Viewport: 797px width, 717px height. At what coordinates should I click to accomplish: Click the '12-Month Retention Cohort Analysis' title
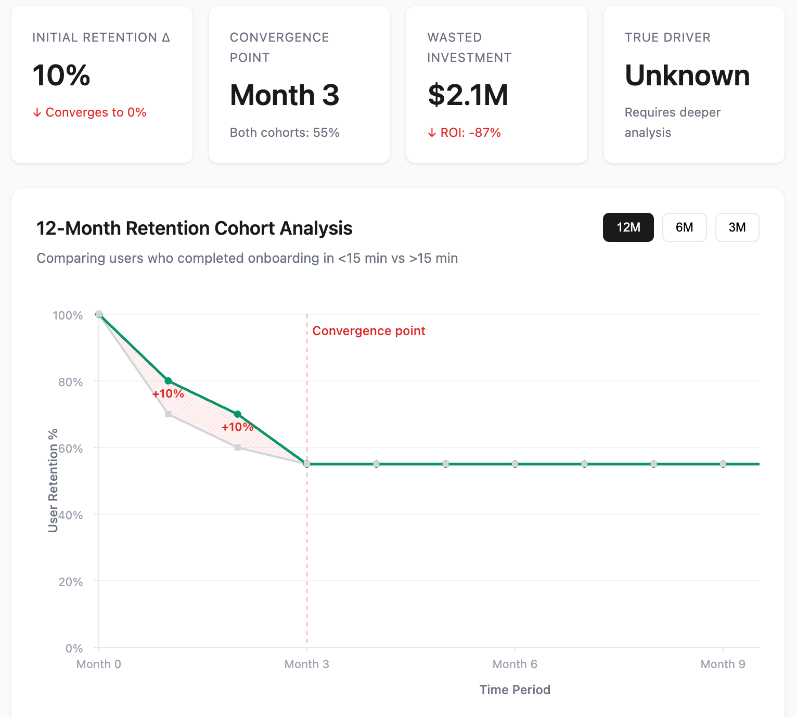195,228
